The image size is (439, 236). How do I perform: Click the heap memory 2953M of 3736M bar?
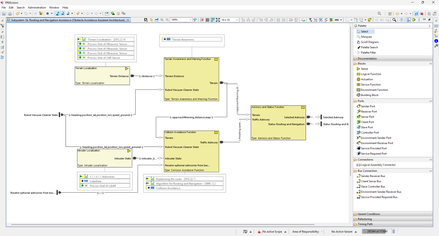click(377, 231)
